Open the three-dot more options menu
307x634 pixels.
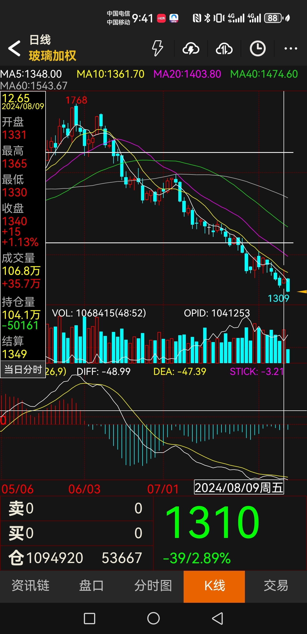pos(291,49)
